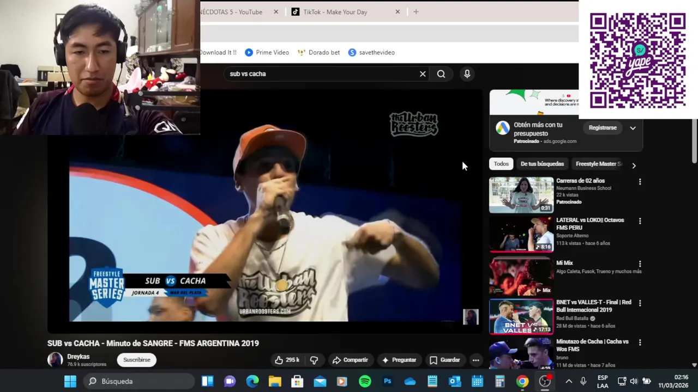Open options for LATERAL vs LOKO video

[x=640, y=221]
